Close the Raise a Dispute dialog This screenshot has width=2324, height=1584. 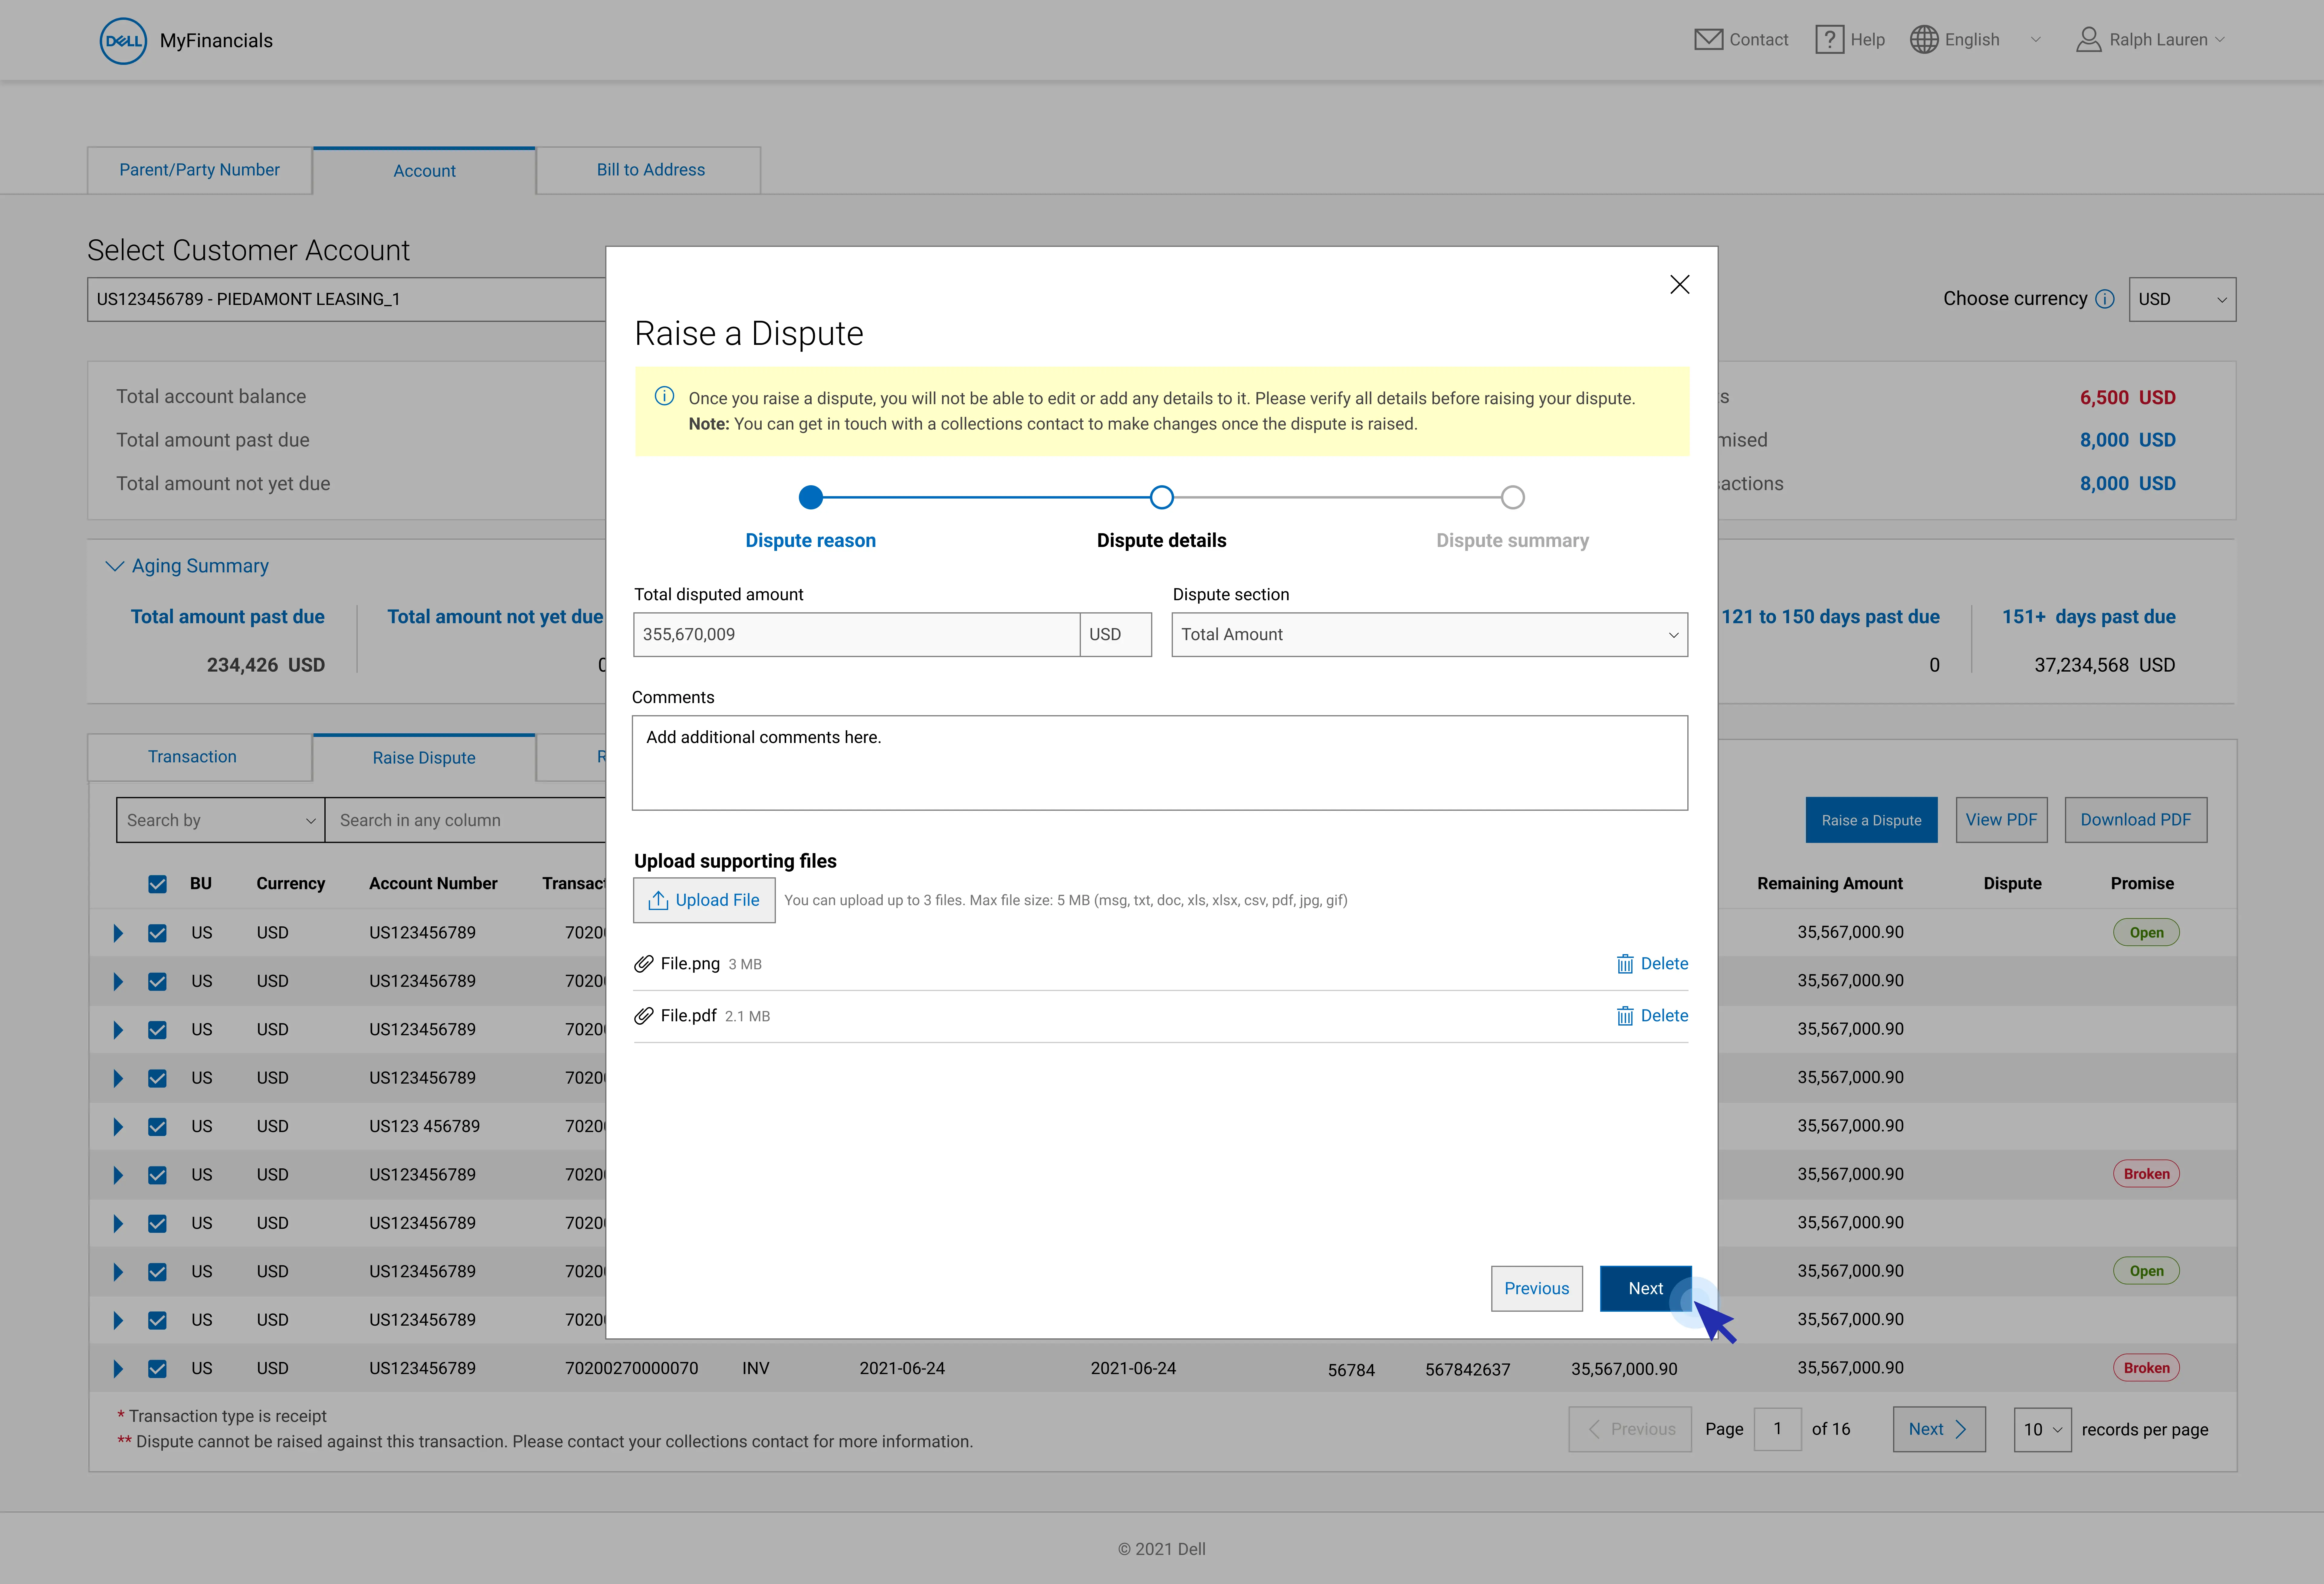(x=1680, y=285)
